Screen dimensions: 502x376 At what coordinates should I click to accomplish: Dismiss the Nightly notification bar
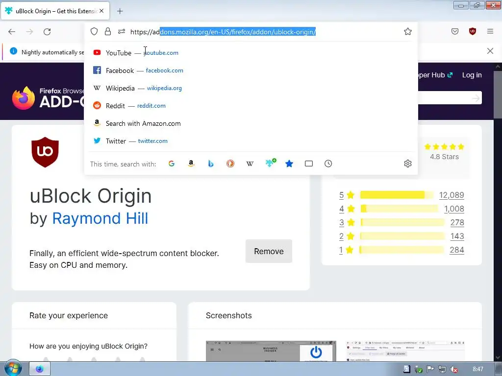490,51
